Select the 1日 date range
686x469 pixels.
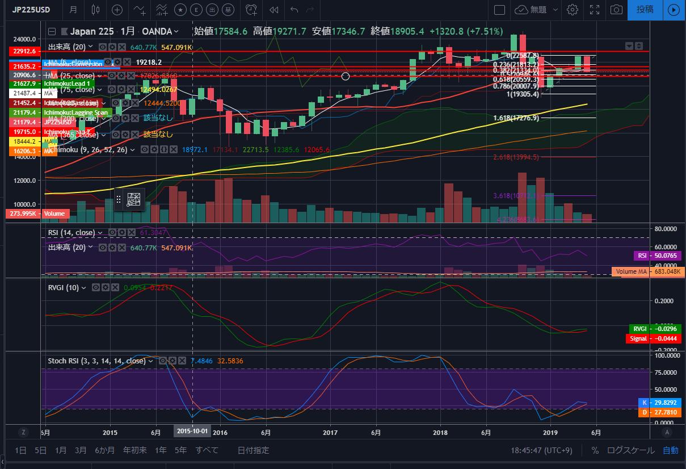coord(20,450)
